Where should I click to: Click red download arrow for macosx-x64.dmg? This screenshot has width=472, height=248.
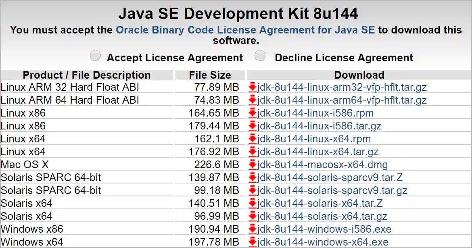[253, 165]
